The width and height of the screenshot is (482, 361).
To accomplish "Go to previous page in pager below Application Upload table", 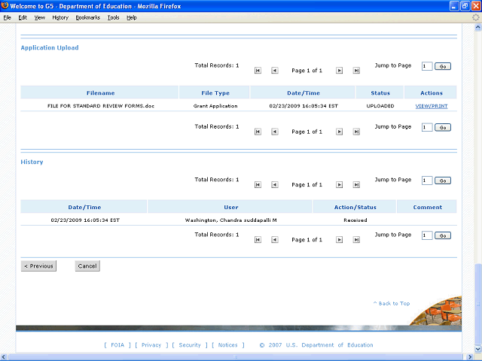I will click(274, 132).
